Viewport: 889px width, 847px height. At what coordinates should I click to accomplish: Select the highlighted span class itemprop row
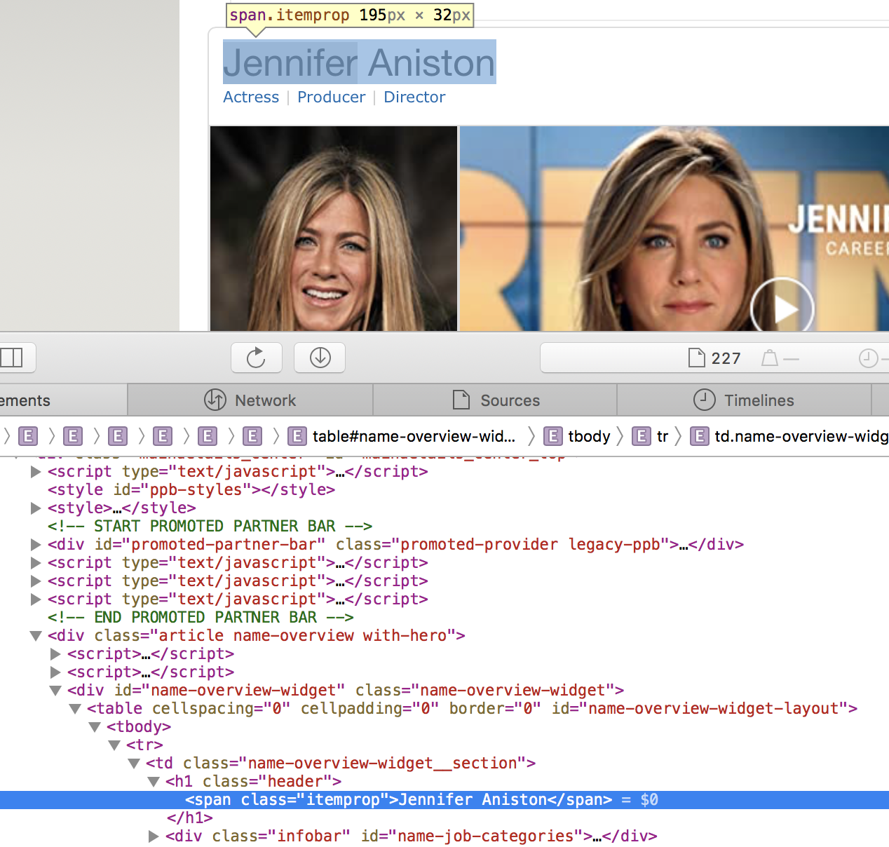(x=444, y=799)
